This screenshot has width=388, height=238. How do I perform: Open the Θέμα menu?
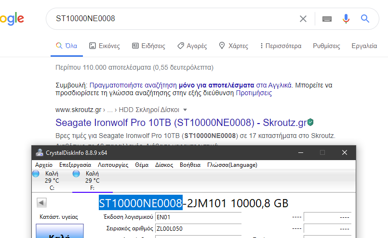[x=142, y=165]
